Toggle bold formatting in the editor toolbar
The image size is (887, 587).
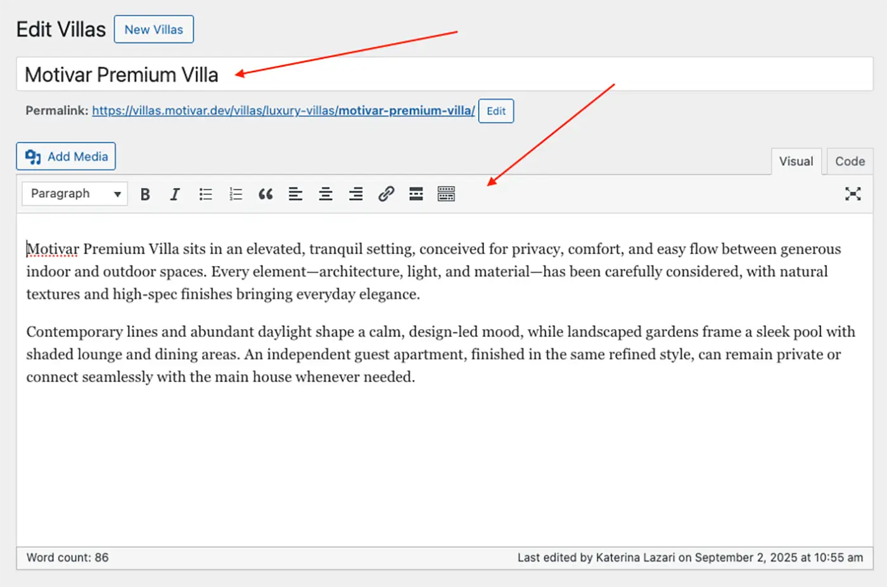tap(145, 194)
